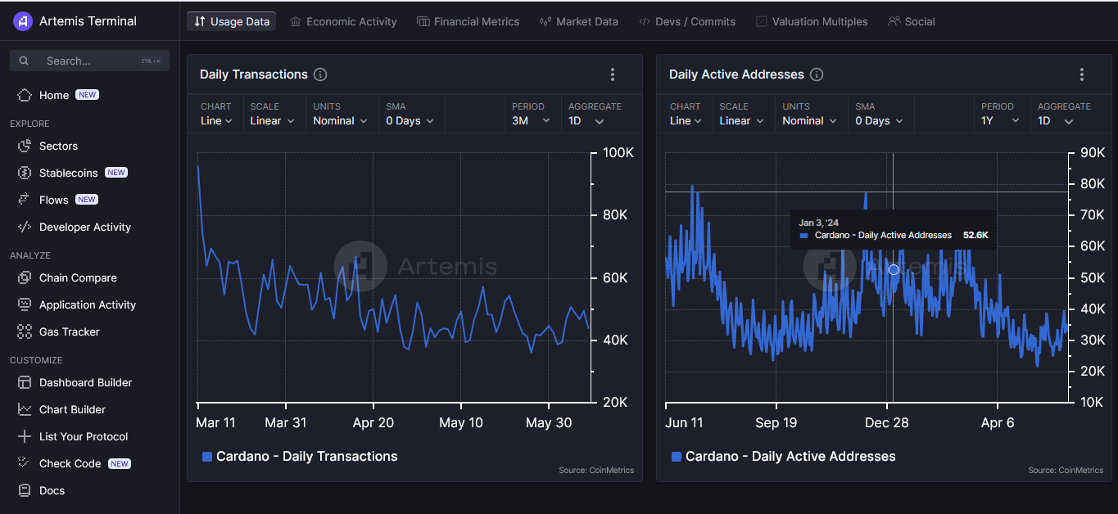The image size is (1118, 514).
Task: Click the Check Code sidebar icon
Action: coord(25,463)
